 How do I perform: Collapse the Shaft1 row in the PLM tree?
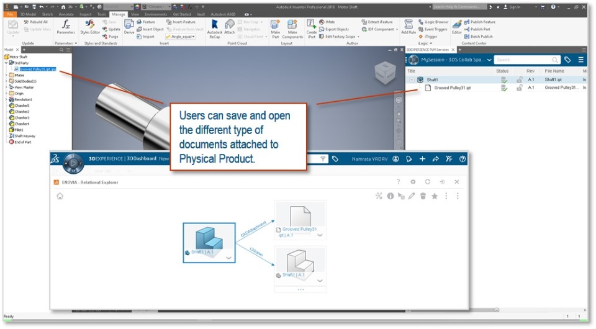point(412,80)
